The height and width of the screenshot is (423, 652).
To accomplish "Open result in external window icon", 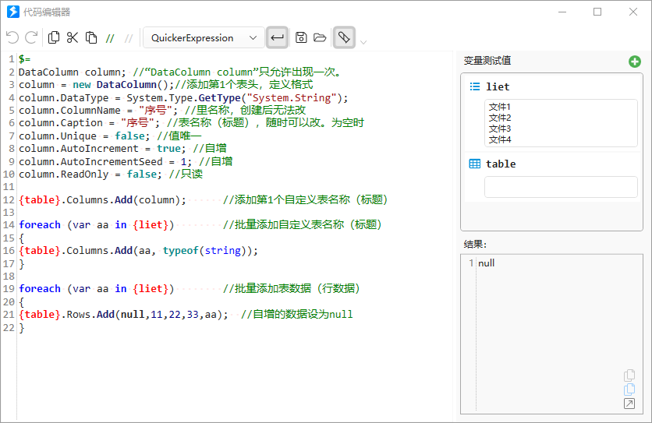I will tap(629, 404).
